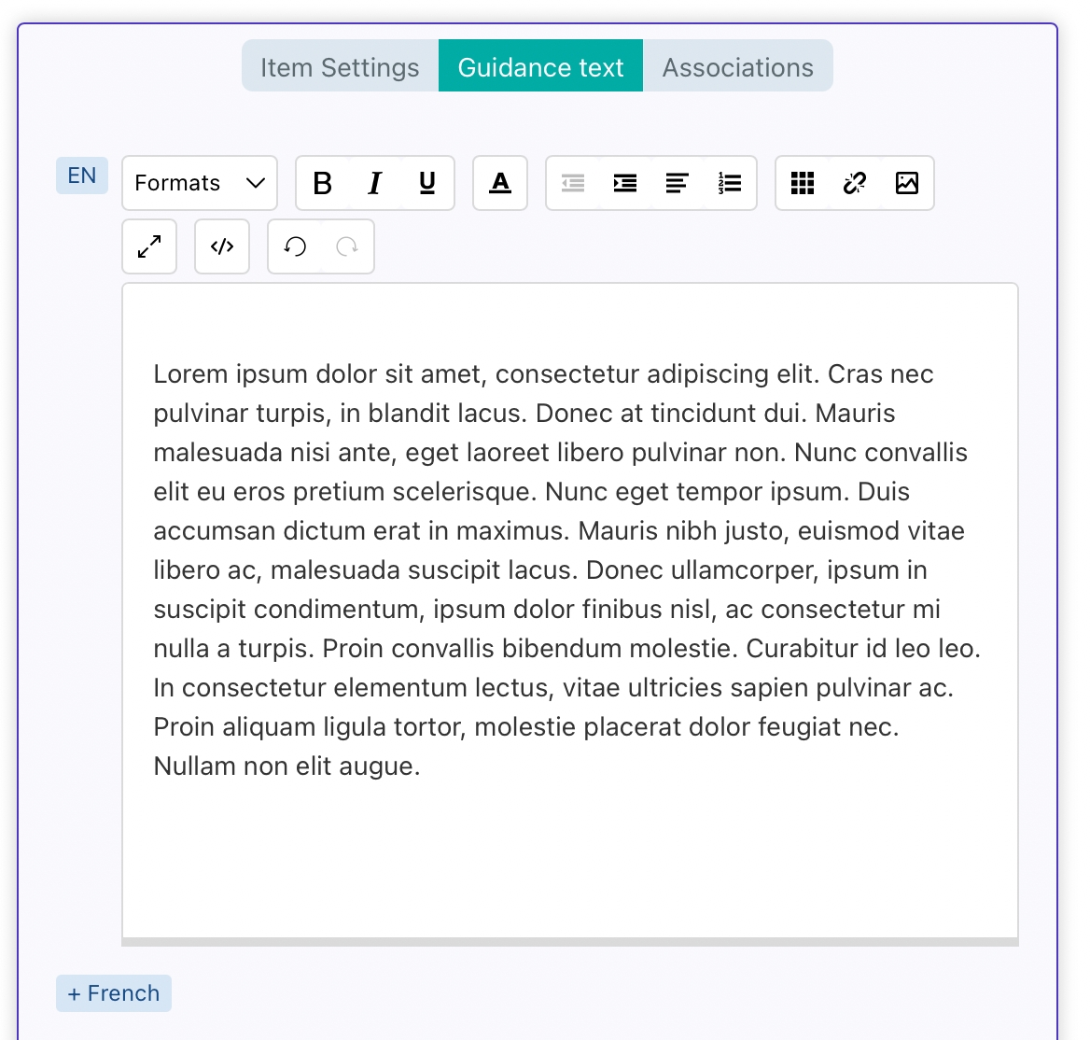Open the Formats dropdown
This screenshot has height=1040, width=1090.
(x=200, y=183)
